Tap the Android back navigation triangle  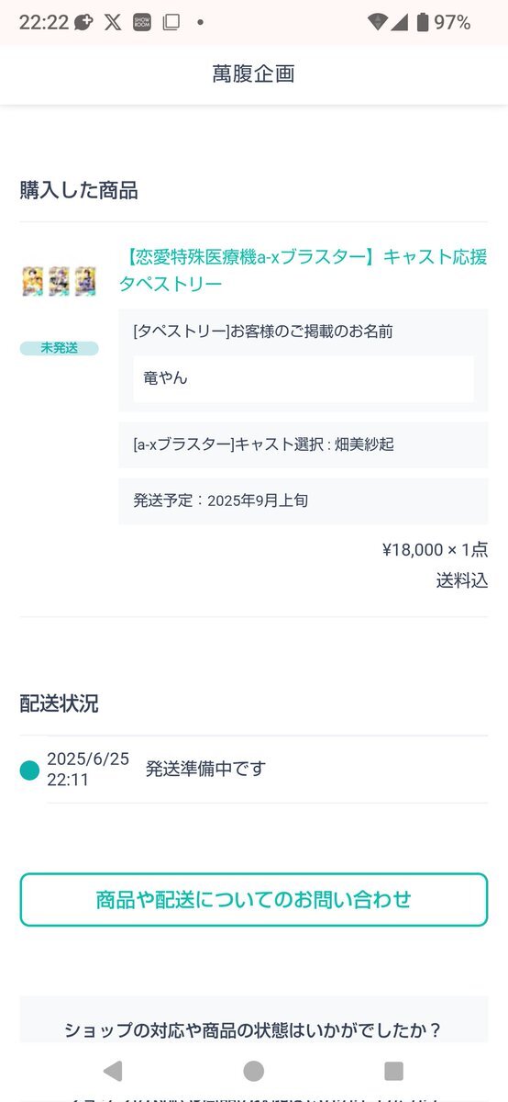pos(113,1070)
